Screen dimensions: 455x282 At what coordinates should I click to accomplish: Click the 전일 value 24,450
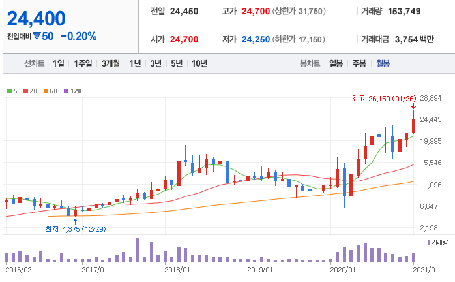point(184,11)
